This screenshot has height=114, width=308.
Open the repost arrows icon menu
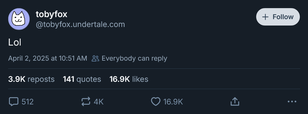click(x=86, y=102)
